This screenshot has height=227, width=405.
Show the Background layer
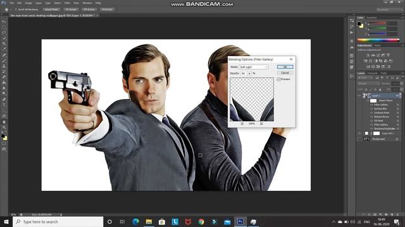pyautogui.click(x=359, y=139)
